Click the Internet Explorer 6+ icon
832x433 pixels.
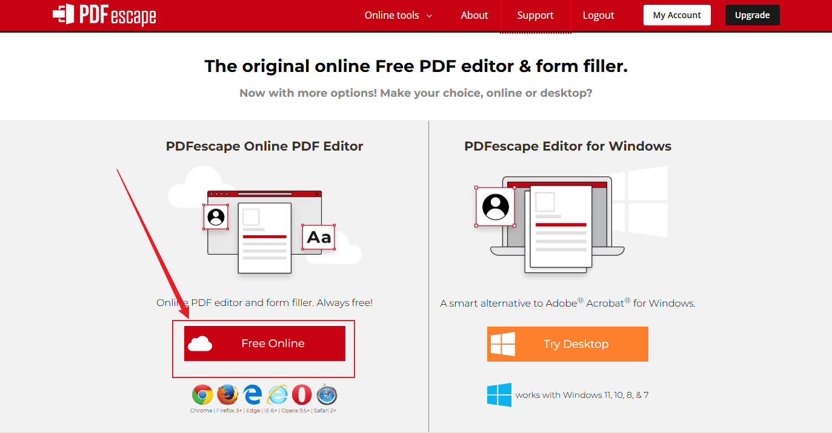click(x=277, y=394)
